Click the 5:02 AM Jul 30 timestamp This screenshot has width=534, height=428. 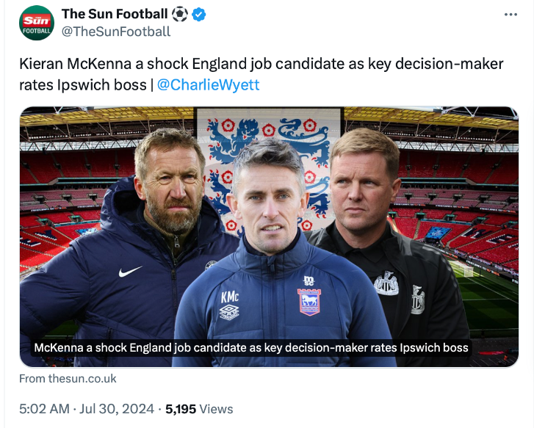(x=82, y=409)
